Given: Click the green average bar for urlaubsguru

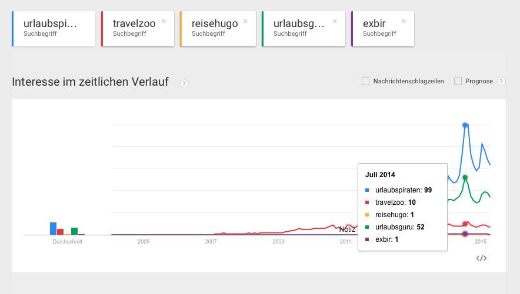Looking at the screenshot, I should click(75, 231).
